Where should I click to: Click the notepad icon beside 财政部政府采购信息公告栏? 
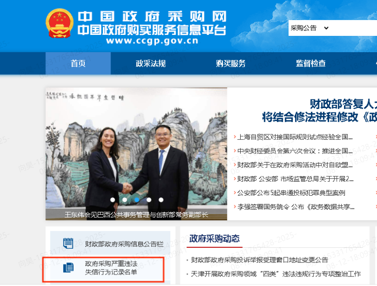click(68, 243)
